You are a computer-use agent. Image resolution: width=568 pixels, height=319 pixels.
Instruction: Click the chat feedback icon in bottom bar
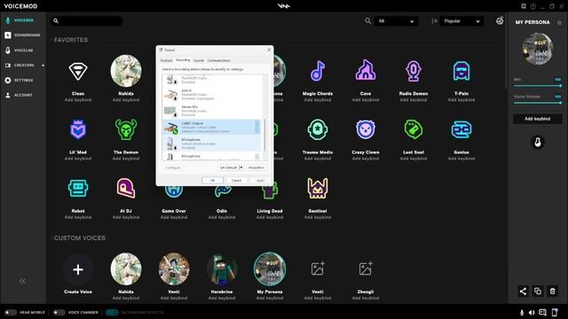click(x=542, y=313)
